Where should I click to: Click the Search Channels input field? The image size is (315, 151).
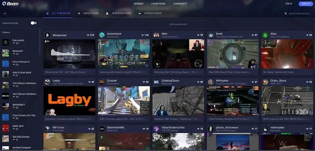coord(299,14)
